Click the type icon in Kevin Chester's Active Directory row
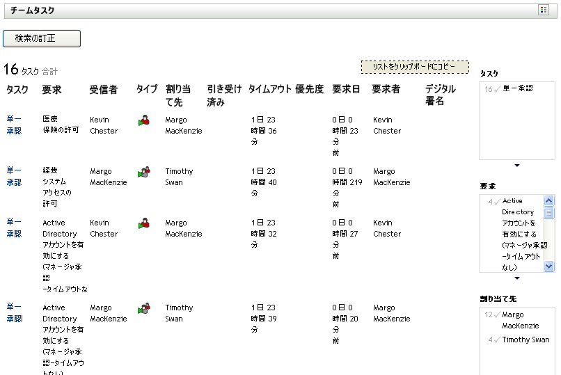561x375 pixels. point(144,223)
